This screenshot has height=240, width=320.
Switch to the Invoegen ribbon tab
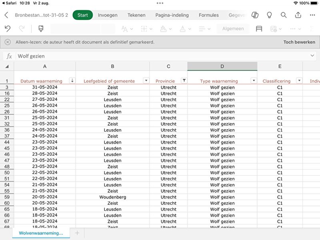click(108, 15)
